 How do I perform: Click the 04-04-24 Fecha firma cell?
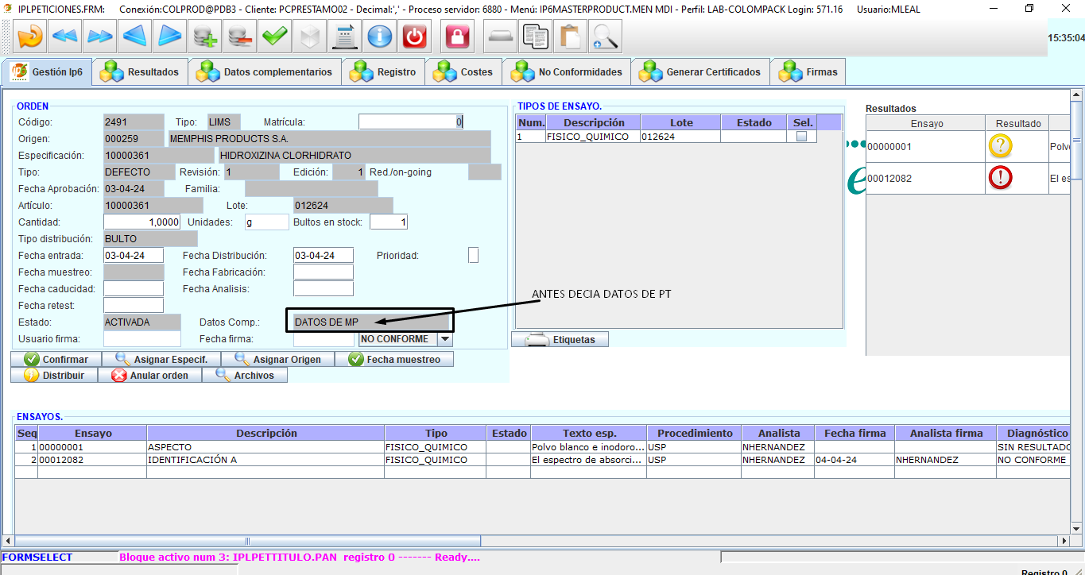[x=854, y=460]
